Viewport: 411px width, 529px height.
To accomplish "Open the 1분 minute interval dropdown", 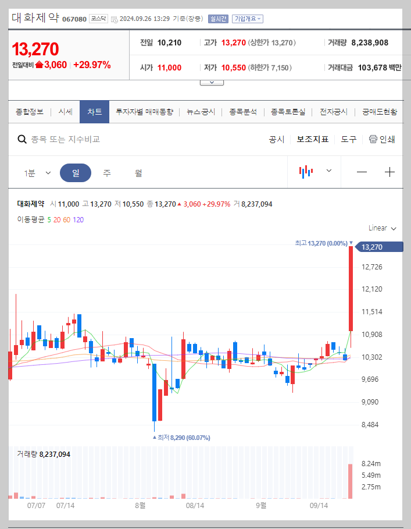I will pos(38,171).
